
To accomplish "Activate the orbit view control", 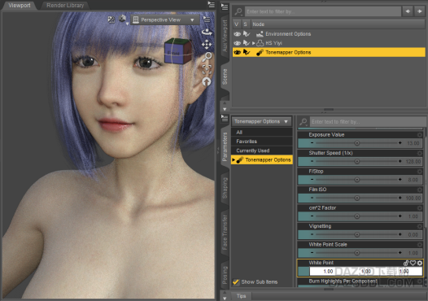I will click(x=207, y=32).
